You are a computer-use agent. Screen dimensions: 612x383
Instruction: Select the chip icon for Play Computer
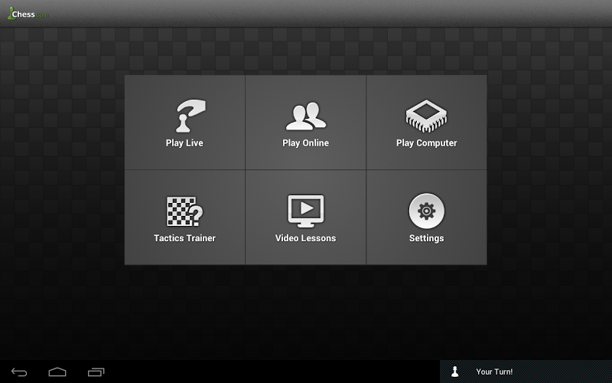426,116
